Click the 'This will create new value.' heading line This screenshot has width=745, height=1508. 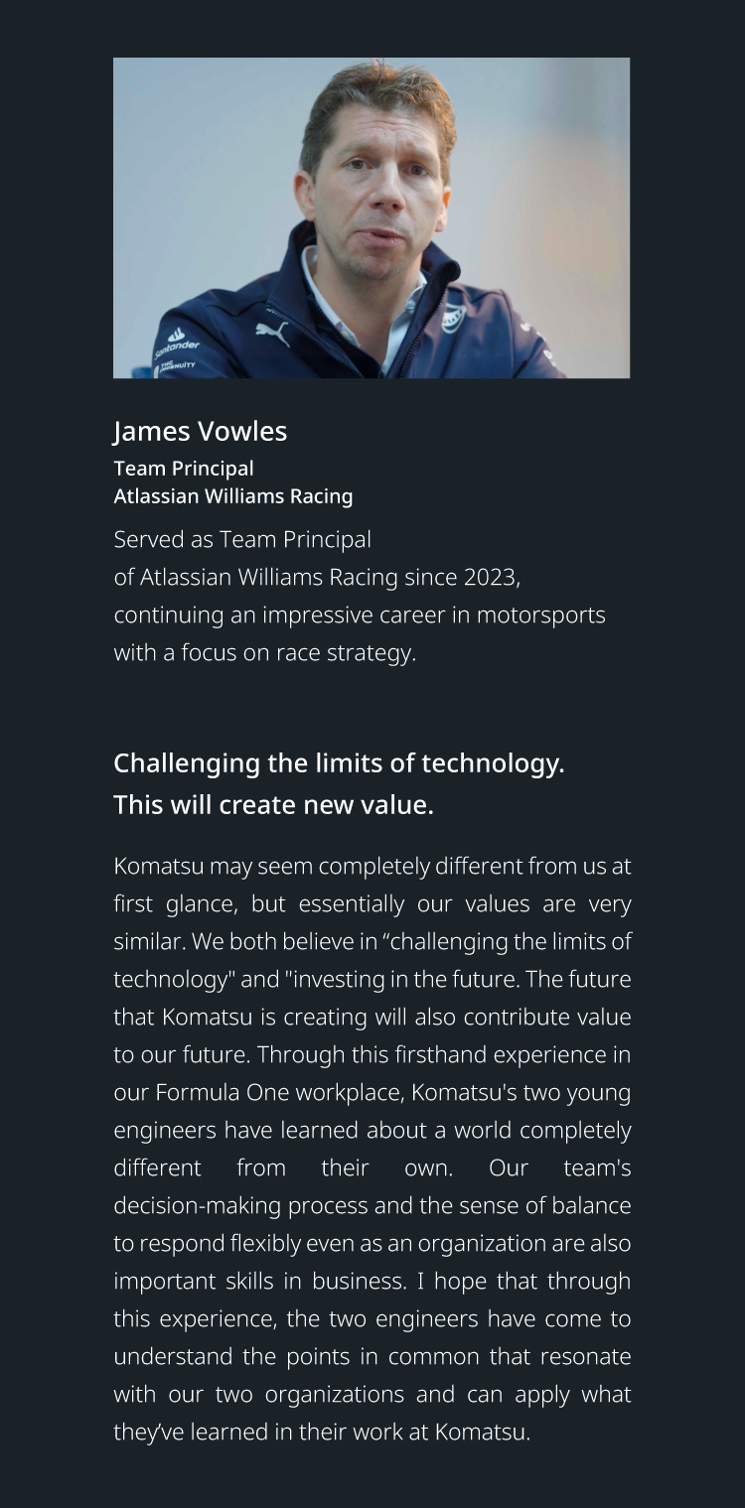(274, 804)
